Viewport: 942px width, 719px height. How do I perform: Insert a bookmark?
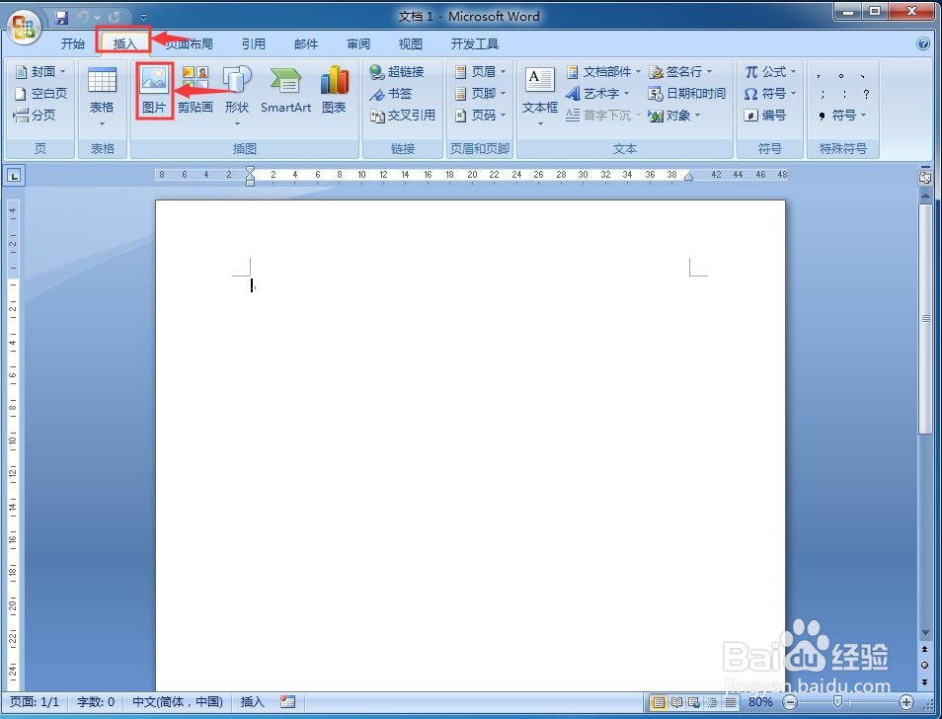coord(391,94)
